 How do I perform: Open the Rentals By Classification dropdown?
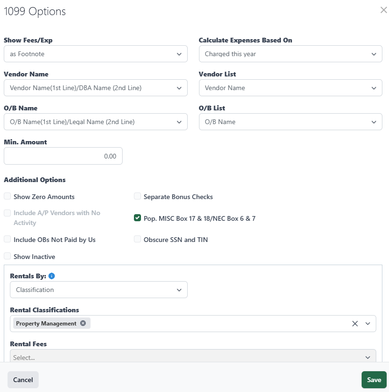pyautogui.click(x=99, y=290)
